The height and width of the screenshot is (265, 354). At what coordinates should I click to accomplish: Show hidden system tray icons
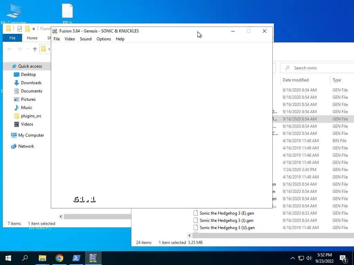pyautogui.click(x=292, y=258)
